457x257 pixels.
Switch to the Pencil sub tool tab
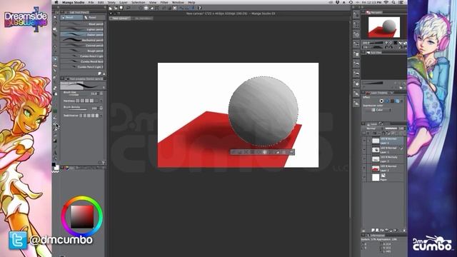71,17
